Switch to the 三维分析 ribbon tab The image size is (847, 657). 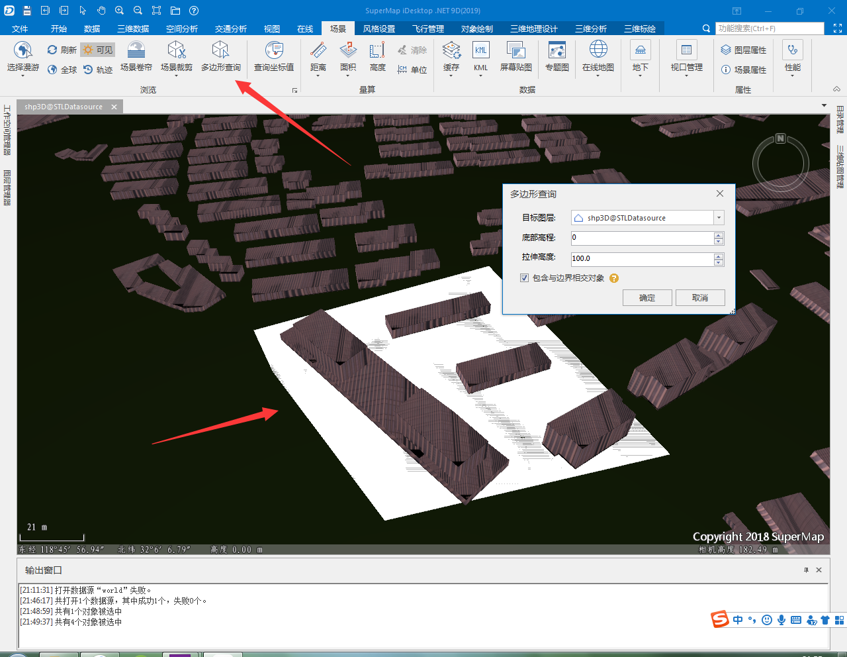[x=591, y=28]
